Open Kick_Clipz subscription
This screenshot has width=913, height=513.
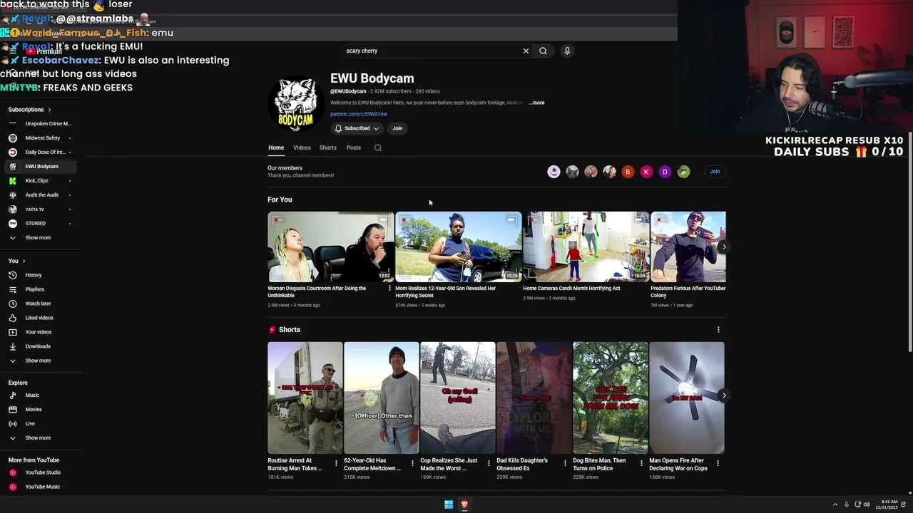[41, 181]
